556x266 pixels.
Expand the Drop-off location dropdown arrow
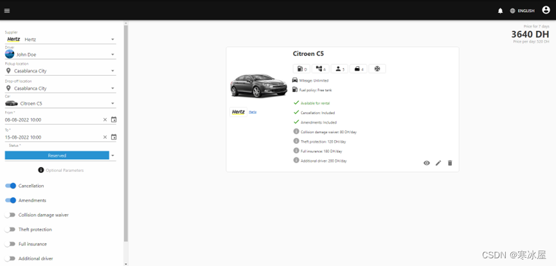tap(112, 88)
